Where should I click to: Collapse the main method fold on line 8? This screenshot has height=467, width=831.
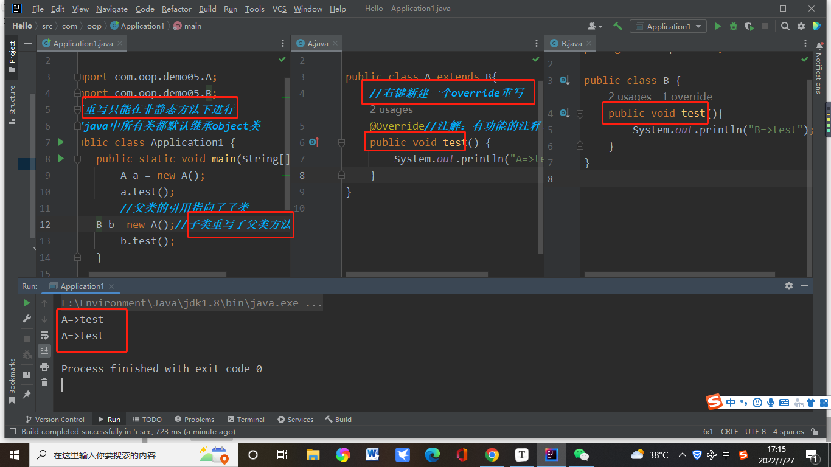[x=77, y=159]
